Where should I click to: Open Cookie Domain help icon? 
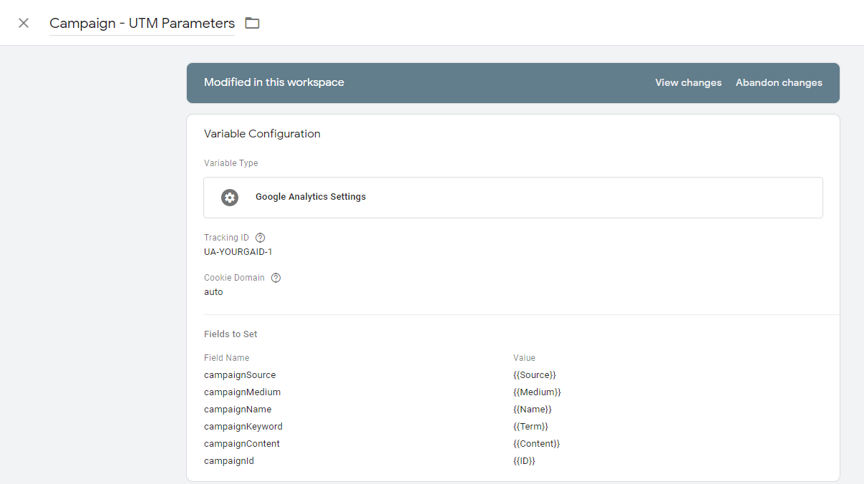click(276, 278)
